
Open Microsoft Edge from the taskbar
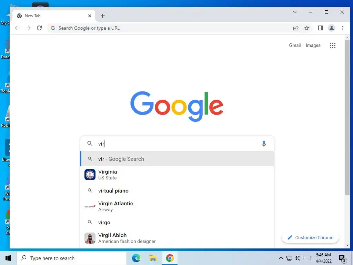136,258
